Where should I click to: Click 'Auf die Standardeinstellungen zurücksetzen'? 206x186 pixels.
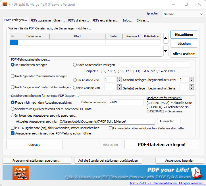[x=108, y=161]
